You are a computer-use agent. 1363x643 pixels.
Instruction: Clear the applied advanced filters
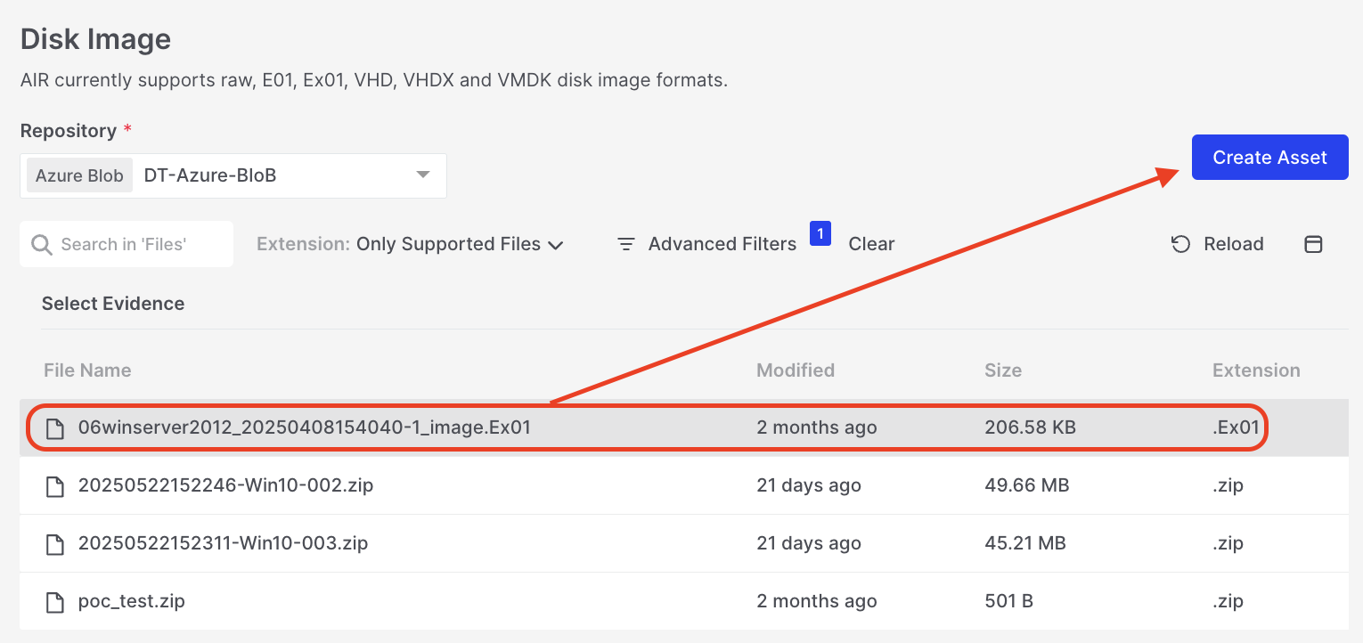point(871,244)
